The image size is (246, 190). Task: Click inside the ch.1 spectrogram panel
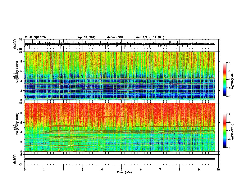(120, 76)
